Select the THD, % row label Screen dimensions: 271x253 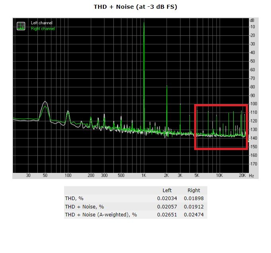(75, 198)
